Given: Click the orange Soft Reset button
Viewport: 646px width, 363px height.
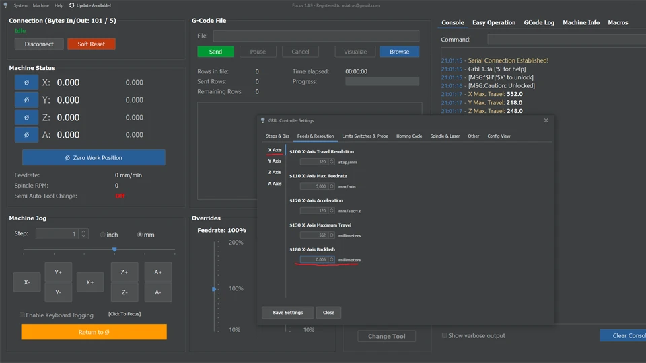Looking at the screenshot, I should (x=92, y=44).
